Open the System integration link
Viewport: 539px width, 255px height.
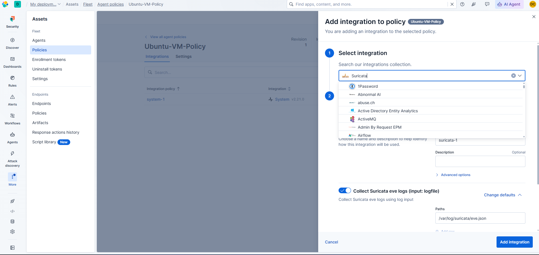click(x=282, y=99)
